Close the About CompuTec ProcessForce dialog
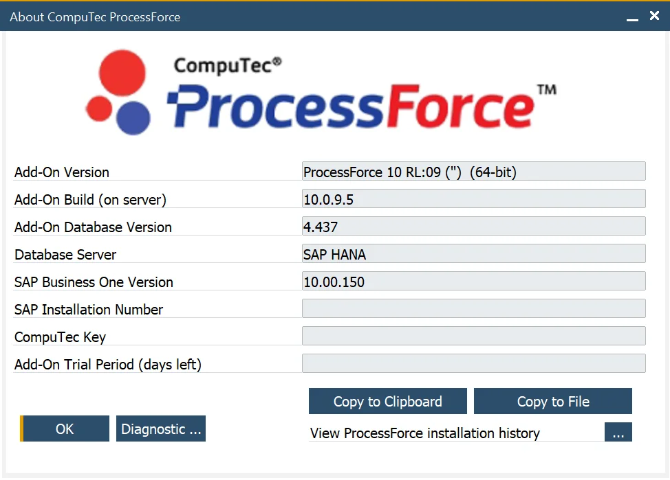The height and width of the screenshot is (480, 670). pyautogui.click(x=653, y=16)
